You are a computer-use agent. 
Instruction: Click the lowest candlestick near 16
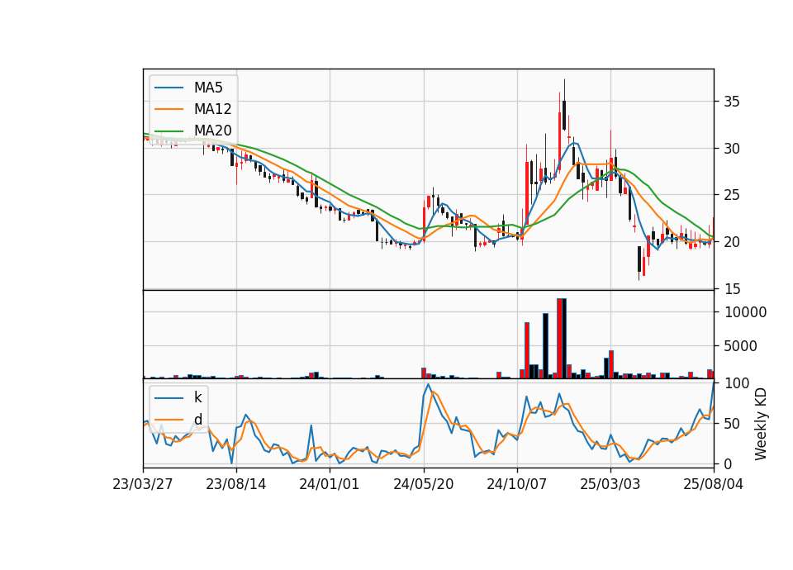(639, 262)
